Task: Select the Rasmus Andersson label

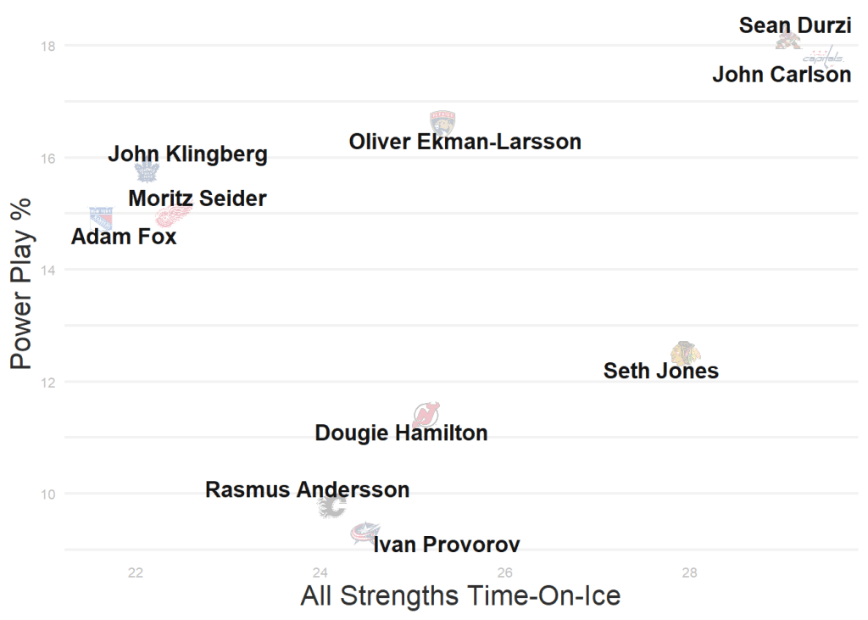Action: click(x=307, y=489)
